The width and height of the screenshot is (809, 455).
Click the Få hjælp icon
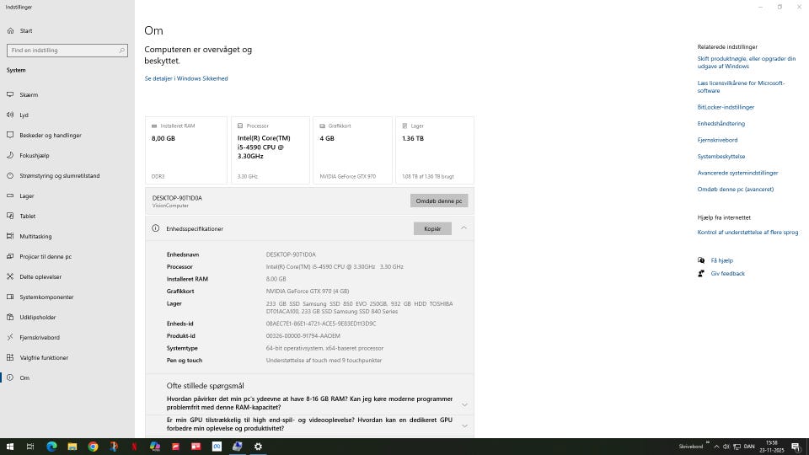coord(701,260)
